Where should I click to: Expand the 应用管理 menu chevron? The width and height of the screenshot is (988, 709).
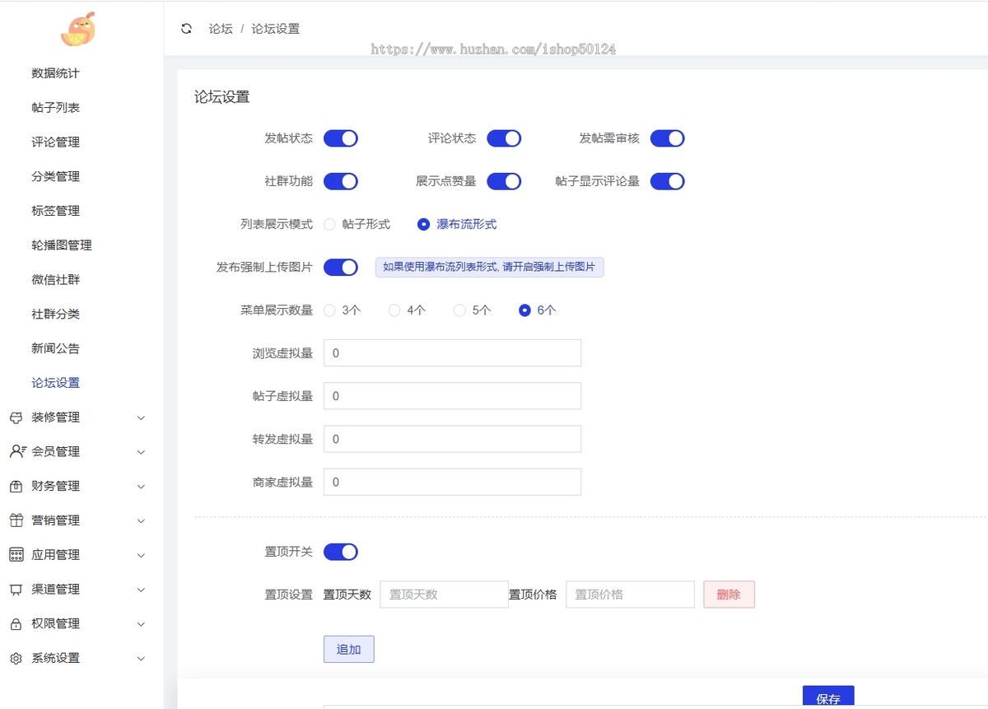[x=141, y=555]
